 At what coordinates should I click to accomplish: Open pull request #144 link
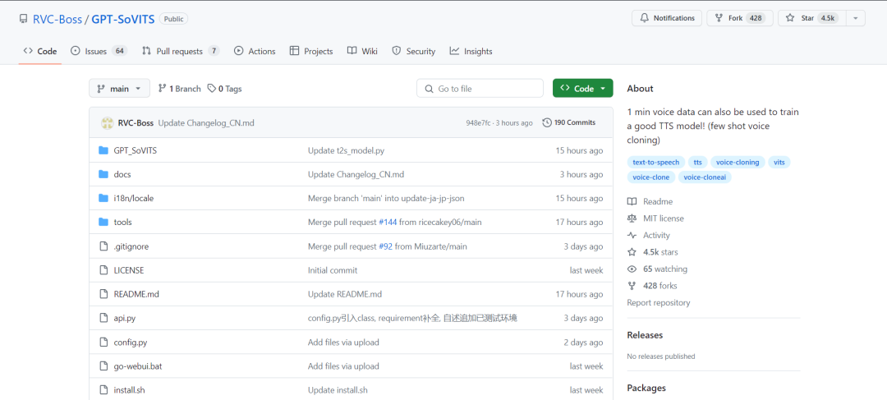coord(388,223)
